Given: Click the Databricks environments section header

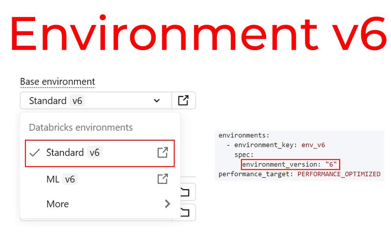Looking at the screenshot, I should 81,127.
